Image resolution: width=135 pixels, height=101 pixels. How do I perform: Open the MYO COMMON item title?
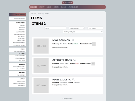(61, 40)
